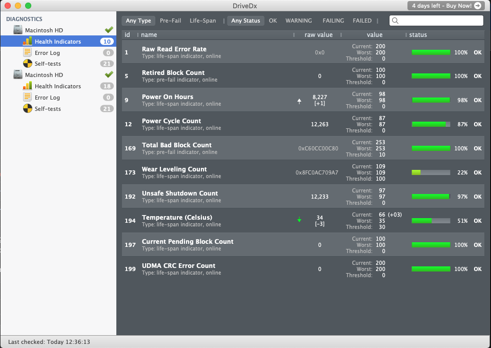Click the Wear Leveling Count 22% bar
The height and width of the screenshot is (348, 491).
(x=431, y=172)
